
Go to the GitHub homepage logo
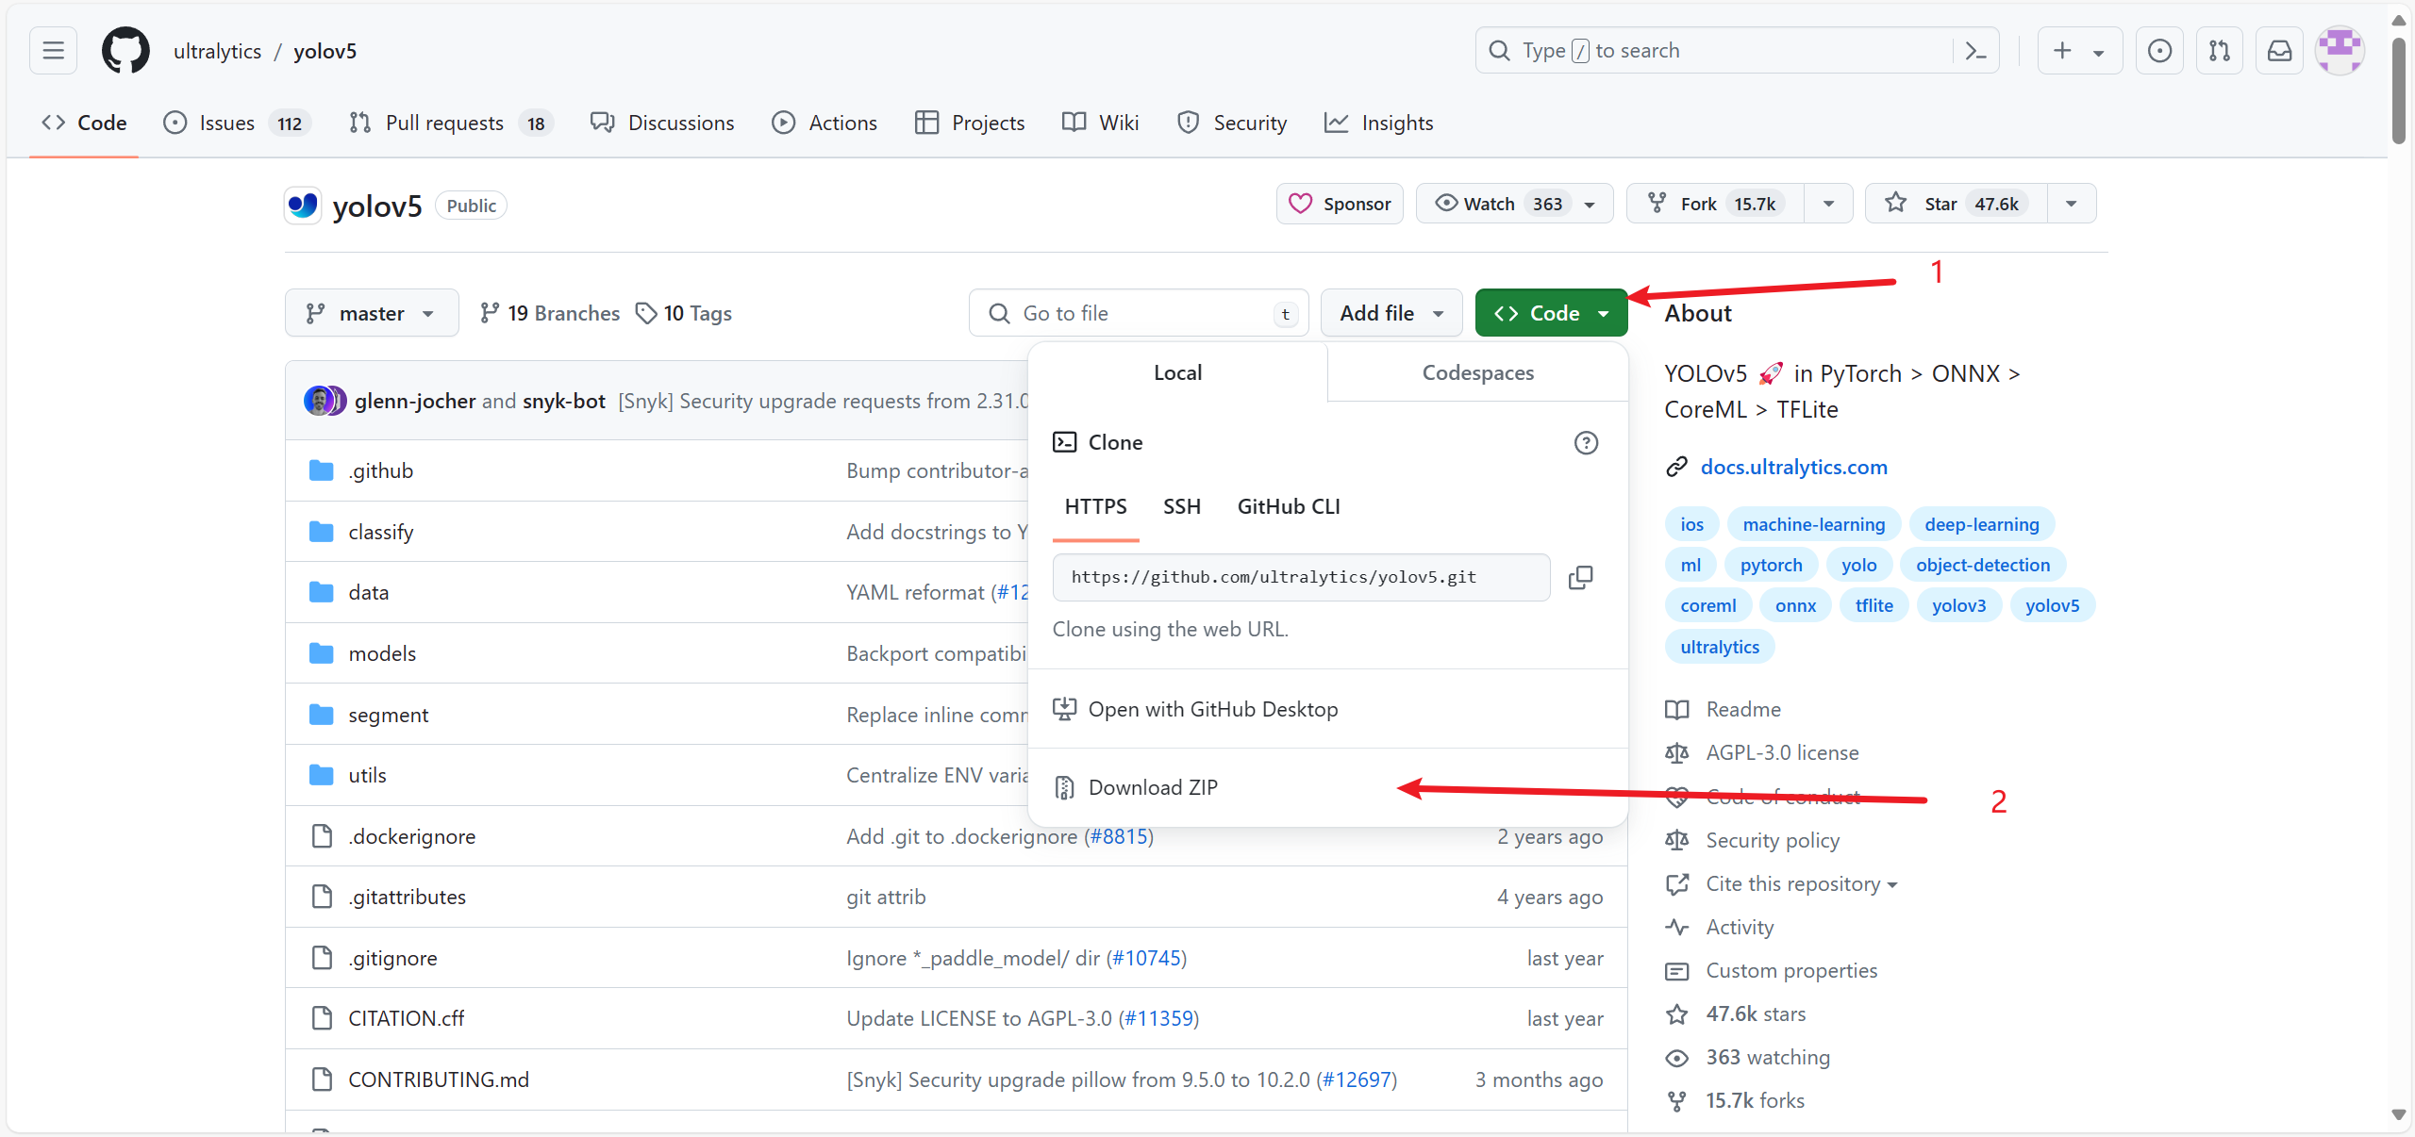tap(125, 51)
